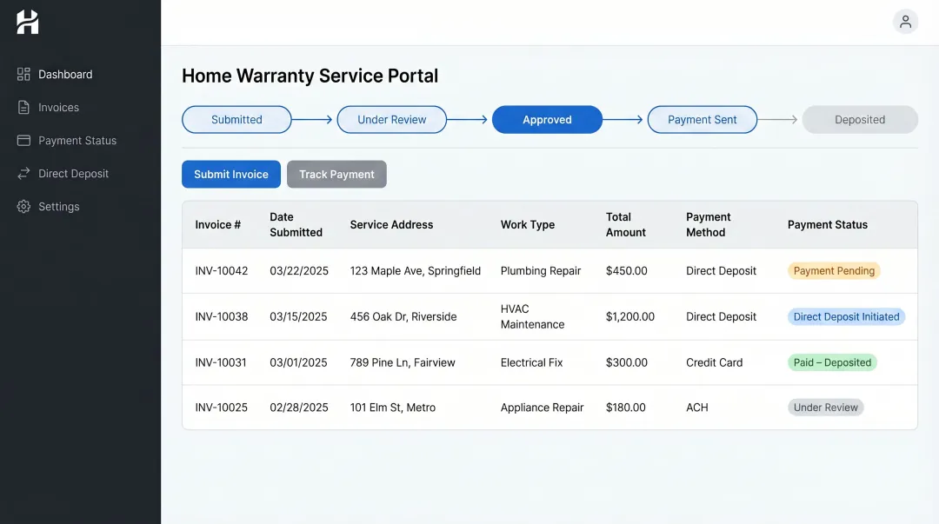Image resolution: width=939 pixels, height=524 pixels.
Task: Click the $300.00 amount cell
Action: (x=626, y=362)
